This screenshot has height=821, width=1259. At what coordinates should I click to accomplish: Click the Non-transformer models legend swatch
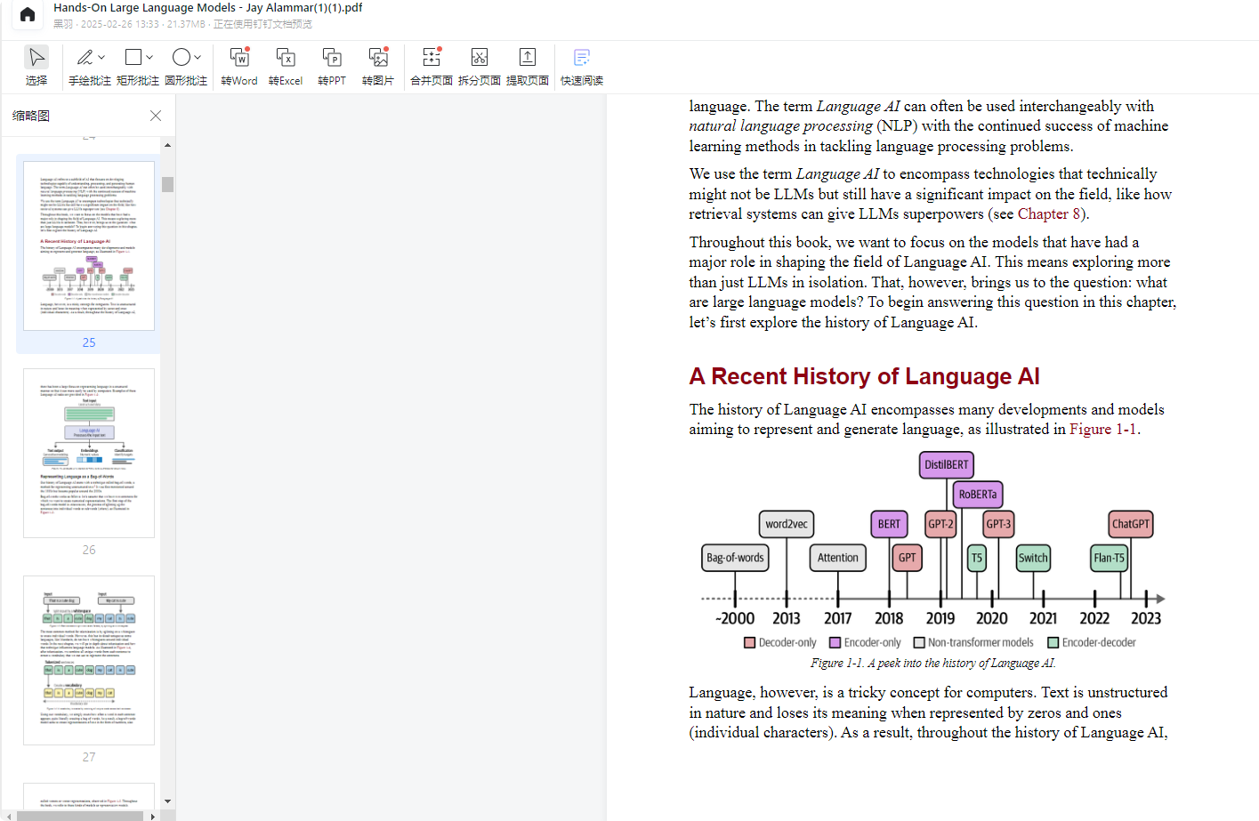click(919, 642)
